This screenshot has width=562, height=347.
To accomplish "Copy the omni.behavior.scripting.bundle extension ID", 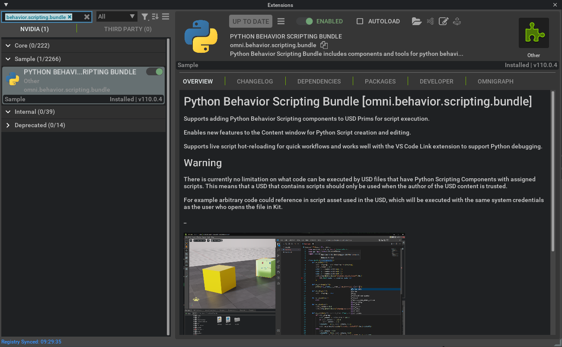I will tap(324, 45).
